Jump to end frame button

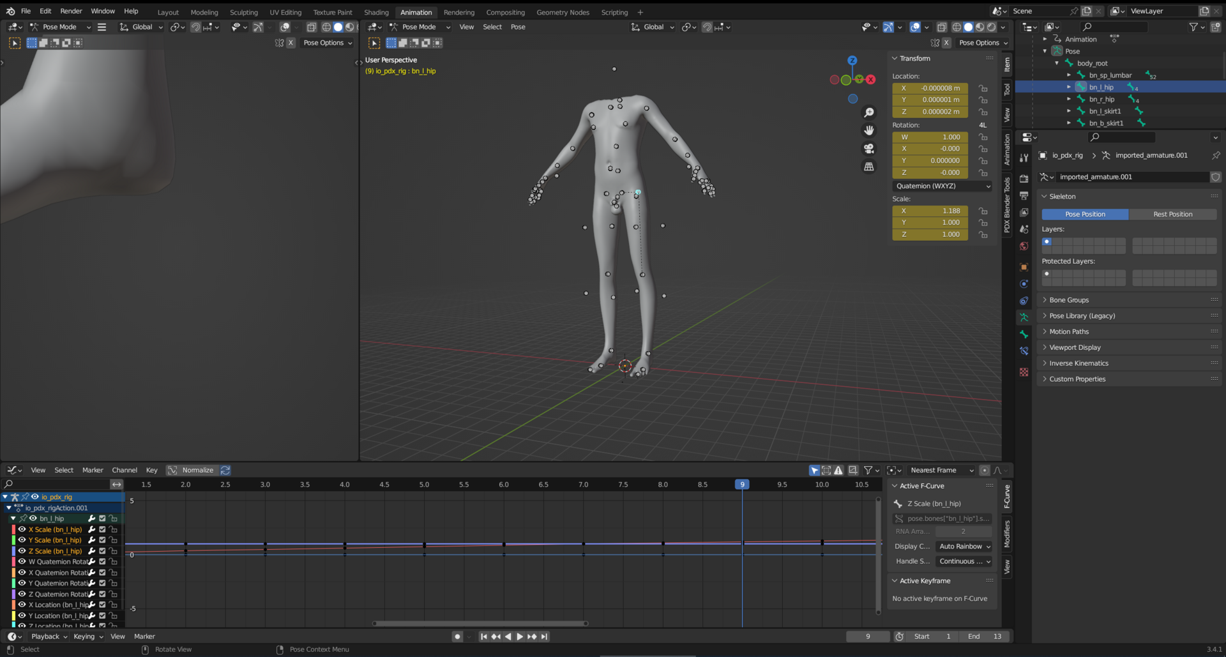[544, 637]
